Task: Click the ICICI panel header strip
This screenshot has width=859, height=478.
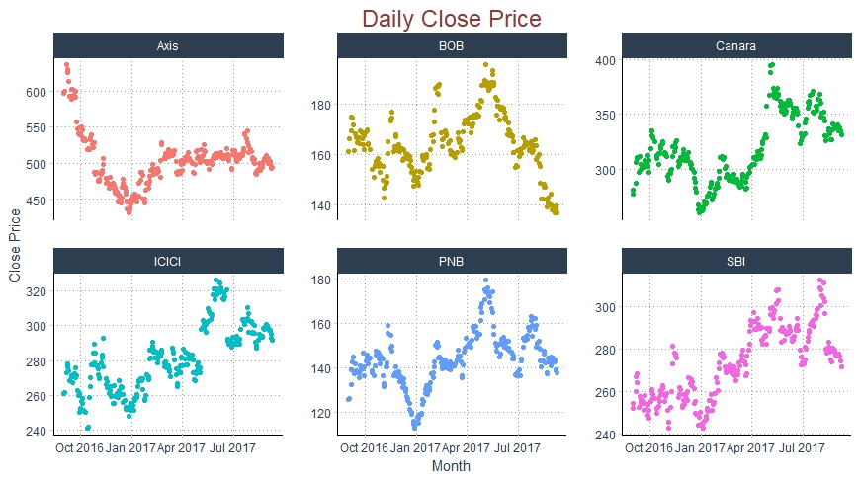Action: click(x=168, y=261)
